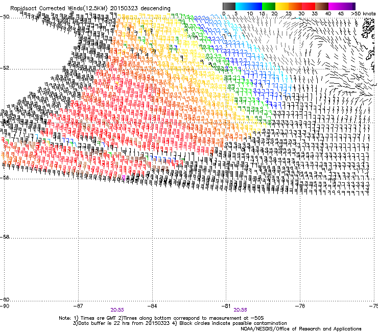Click the -56 latitude axis label
The width and height of the screenshot is (378, 332).
click(x=5, y=178)
